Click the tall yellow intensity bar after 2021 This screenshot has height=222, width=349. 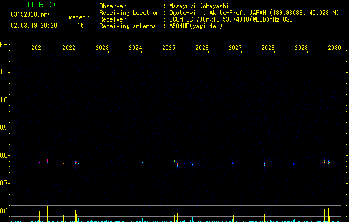47,214
